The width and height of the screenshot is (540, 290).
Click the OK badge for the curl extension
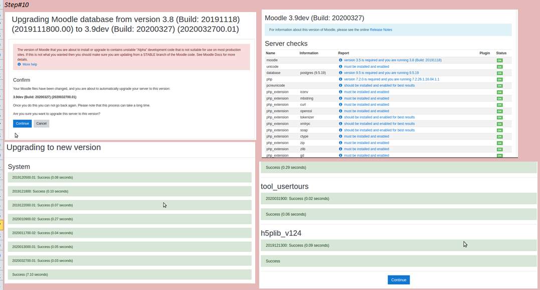499,105
